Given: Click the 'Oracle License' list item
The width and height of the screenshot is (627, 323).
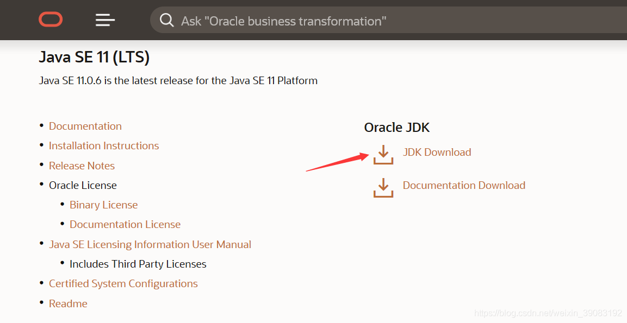Looking at the screenshot, I should pyautogui.click(x=83, y=185).
